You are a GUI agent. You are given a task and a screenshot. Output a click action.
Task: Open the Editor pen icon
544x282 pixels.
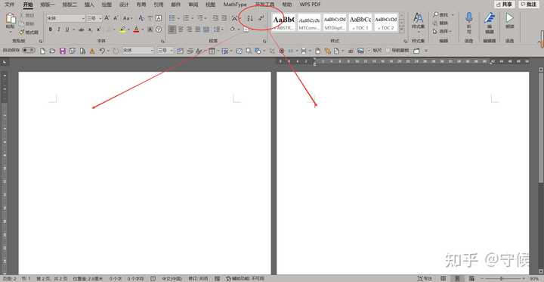[490, 17]
